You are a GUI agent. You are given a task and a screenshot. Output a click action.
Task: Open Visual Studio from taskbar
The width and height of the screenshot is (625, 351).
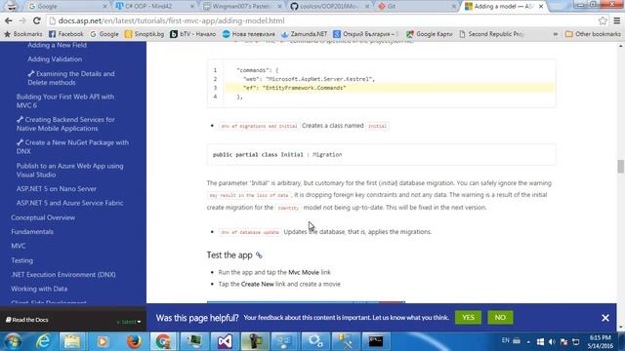pos(225,341)
